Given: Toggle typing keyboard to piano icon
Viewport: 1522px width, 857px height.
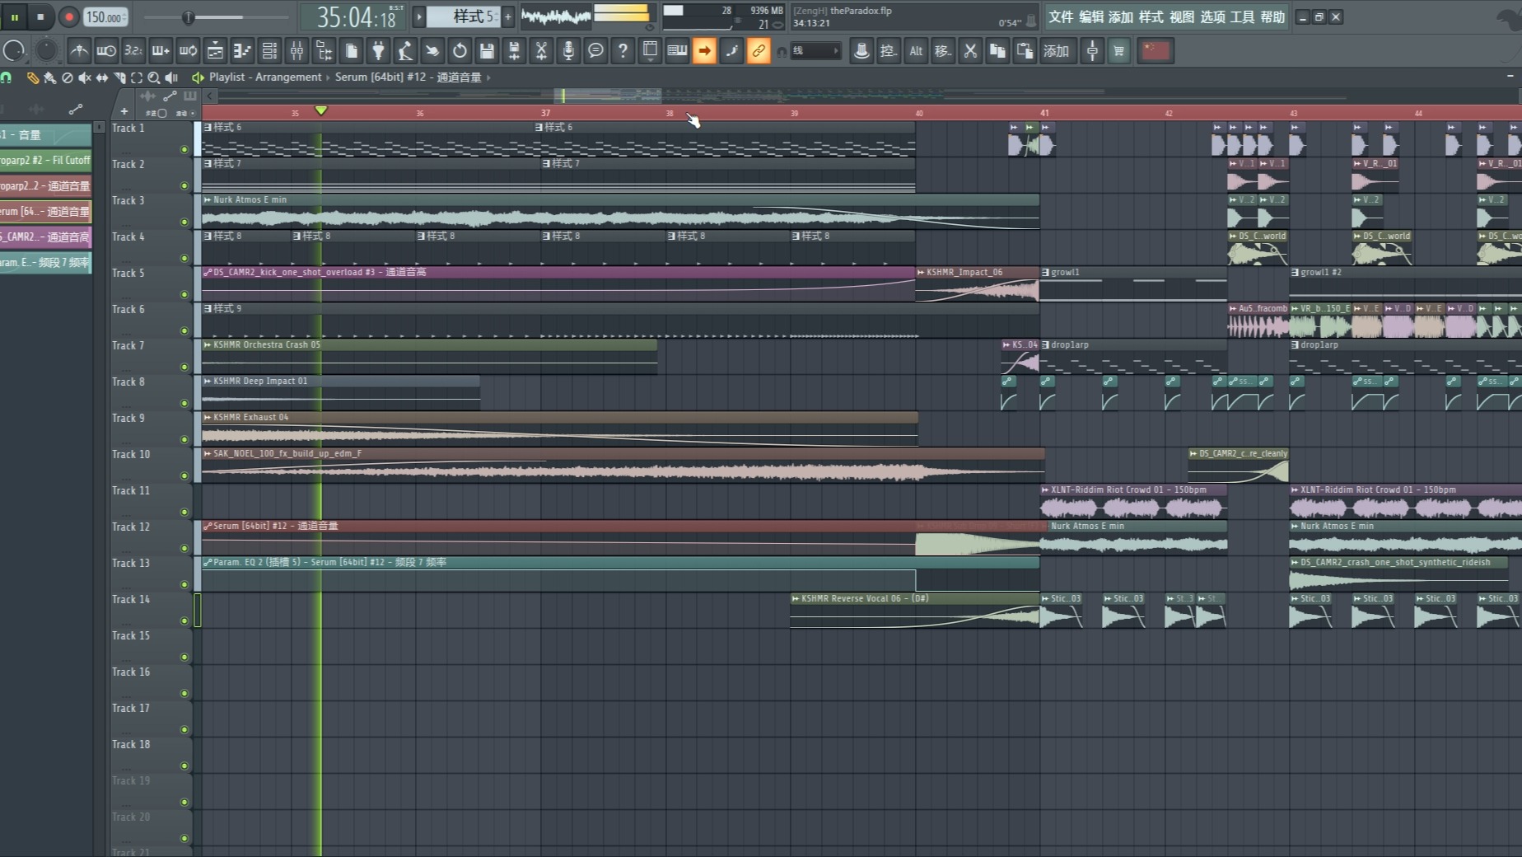Looking at the screenshot, I should (x=677, y=51).
